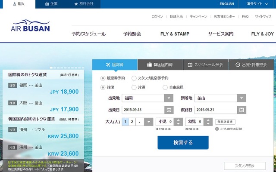276x172 pixels.
Task: Click the 年齢計算機 button
Action: 225,122
